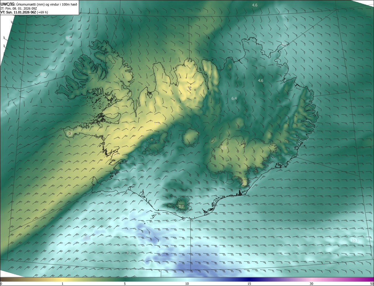Click the "UWC/IG: Úrkomumætti (mm) og vindur" title line
Viewport: 374px width, 286px height.
pyautogui.click(x=39, y=4)
